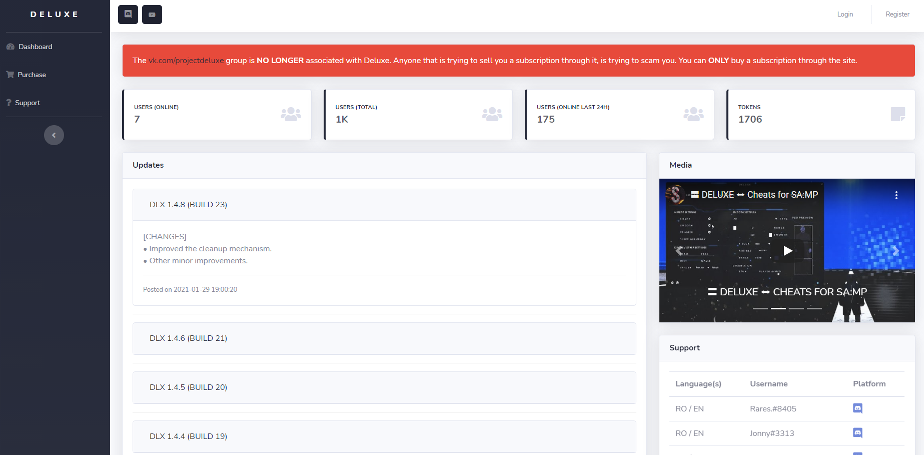Open Support from the sidebar
The image size is (924, 455).
pos(28,103)
